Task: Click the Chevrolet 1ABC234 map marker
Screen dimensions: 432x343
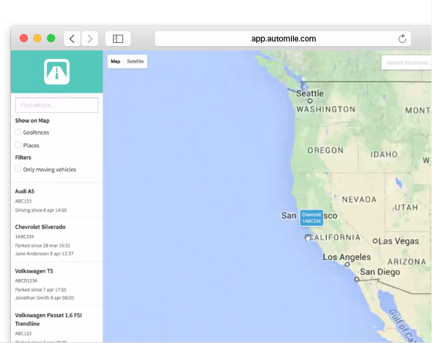Action: pos(311,218)
